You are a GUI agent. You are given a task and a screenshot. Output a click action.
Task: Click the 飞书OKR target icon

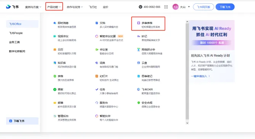[139, 89]
